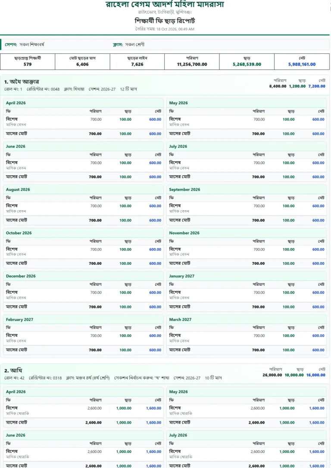Click the 'January 2027' month heading
The height and width of the screenshot is (468, 331).
[x=181, y=276]
